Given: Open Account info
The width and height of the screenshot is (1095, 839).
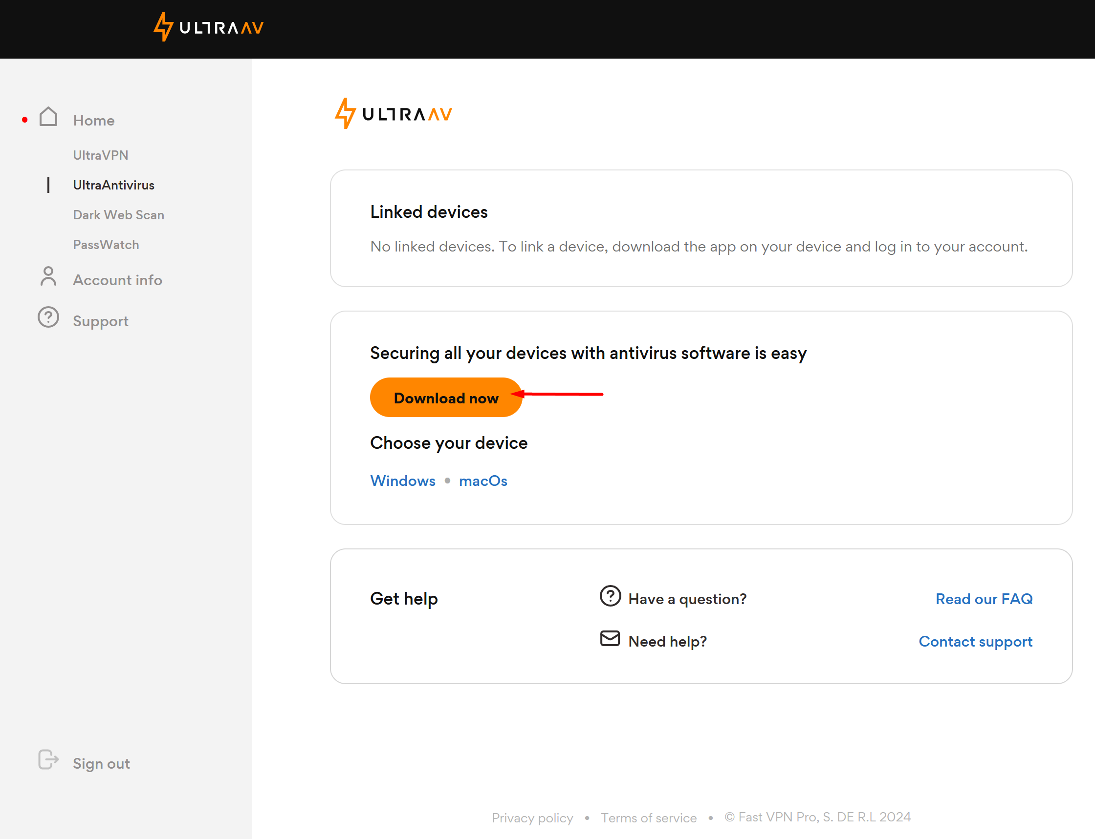Looking at the screenshot, I should click(117, 280).
